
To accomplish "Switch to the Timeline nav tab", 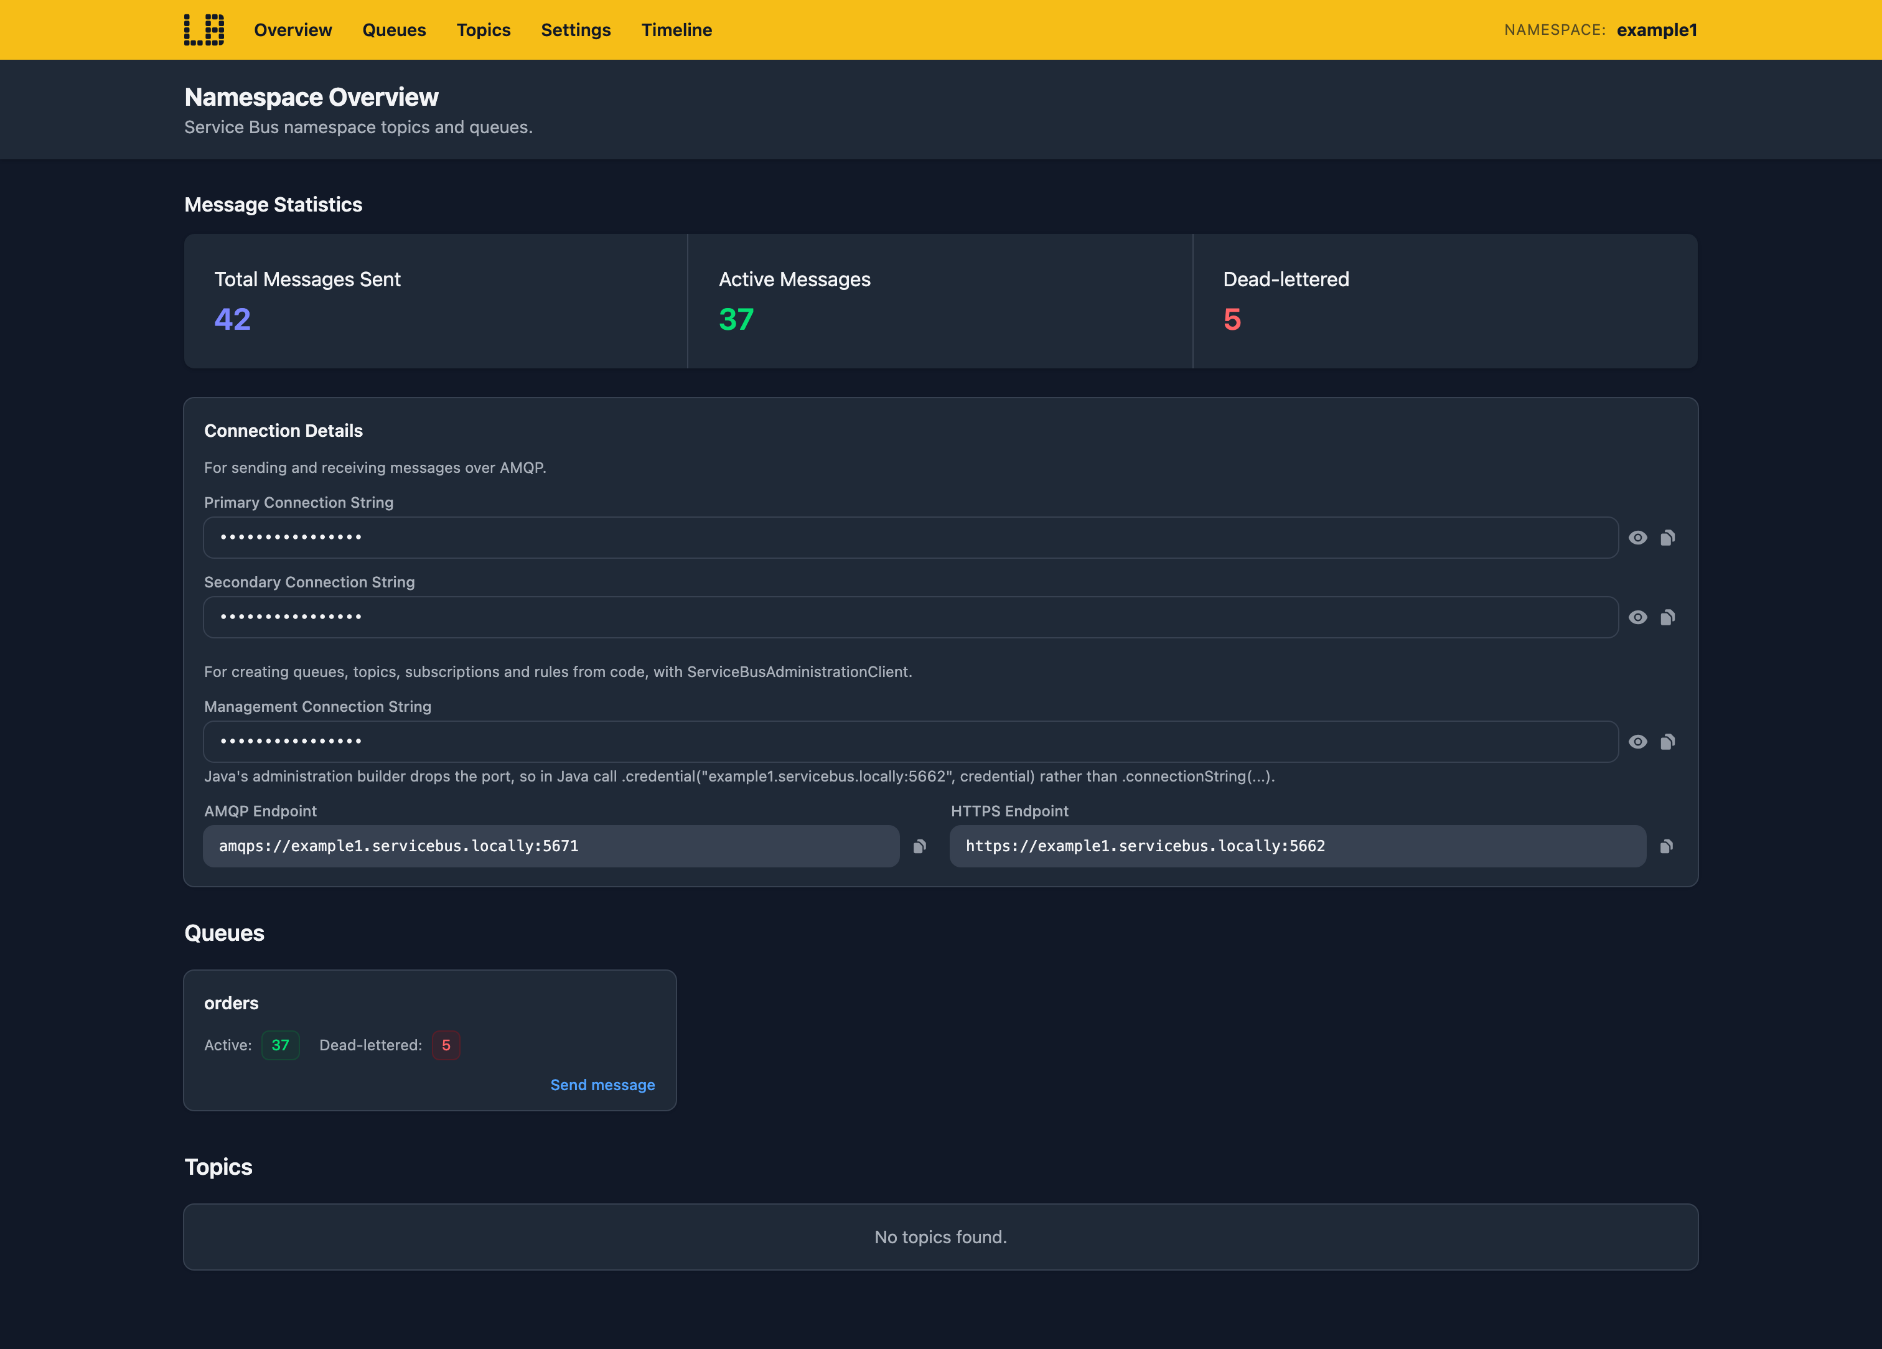I will (x=676, y=30).
